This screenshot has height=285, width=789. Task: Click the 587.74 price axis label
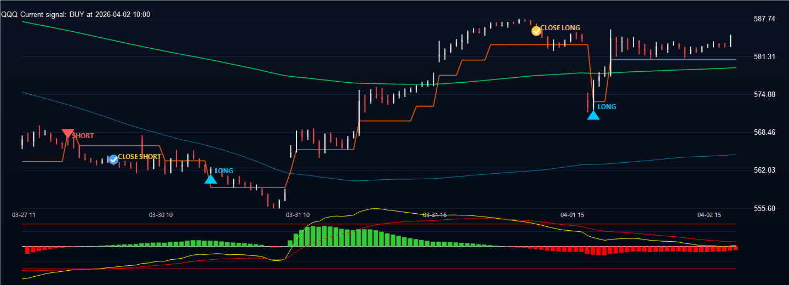pos(764,19)
